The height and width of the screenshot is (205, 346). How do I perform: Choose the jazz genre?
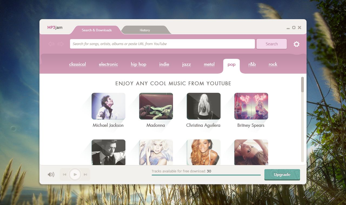tap(187, 64)
